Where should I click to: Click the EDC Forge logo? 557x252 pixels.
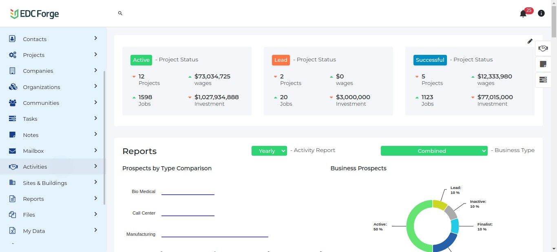coord(35,14)
